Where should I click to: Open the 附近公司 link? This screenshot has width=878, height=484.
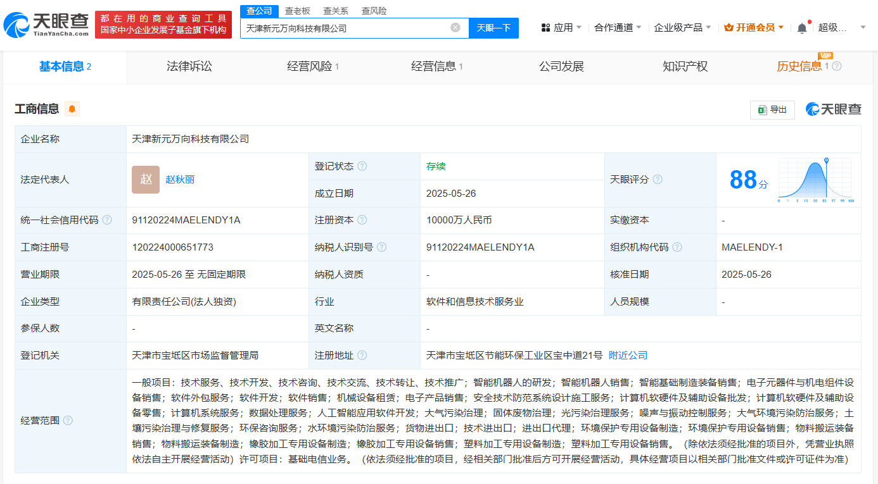(x=628, y=356)
